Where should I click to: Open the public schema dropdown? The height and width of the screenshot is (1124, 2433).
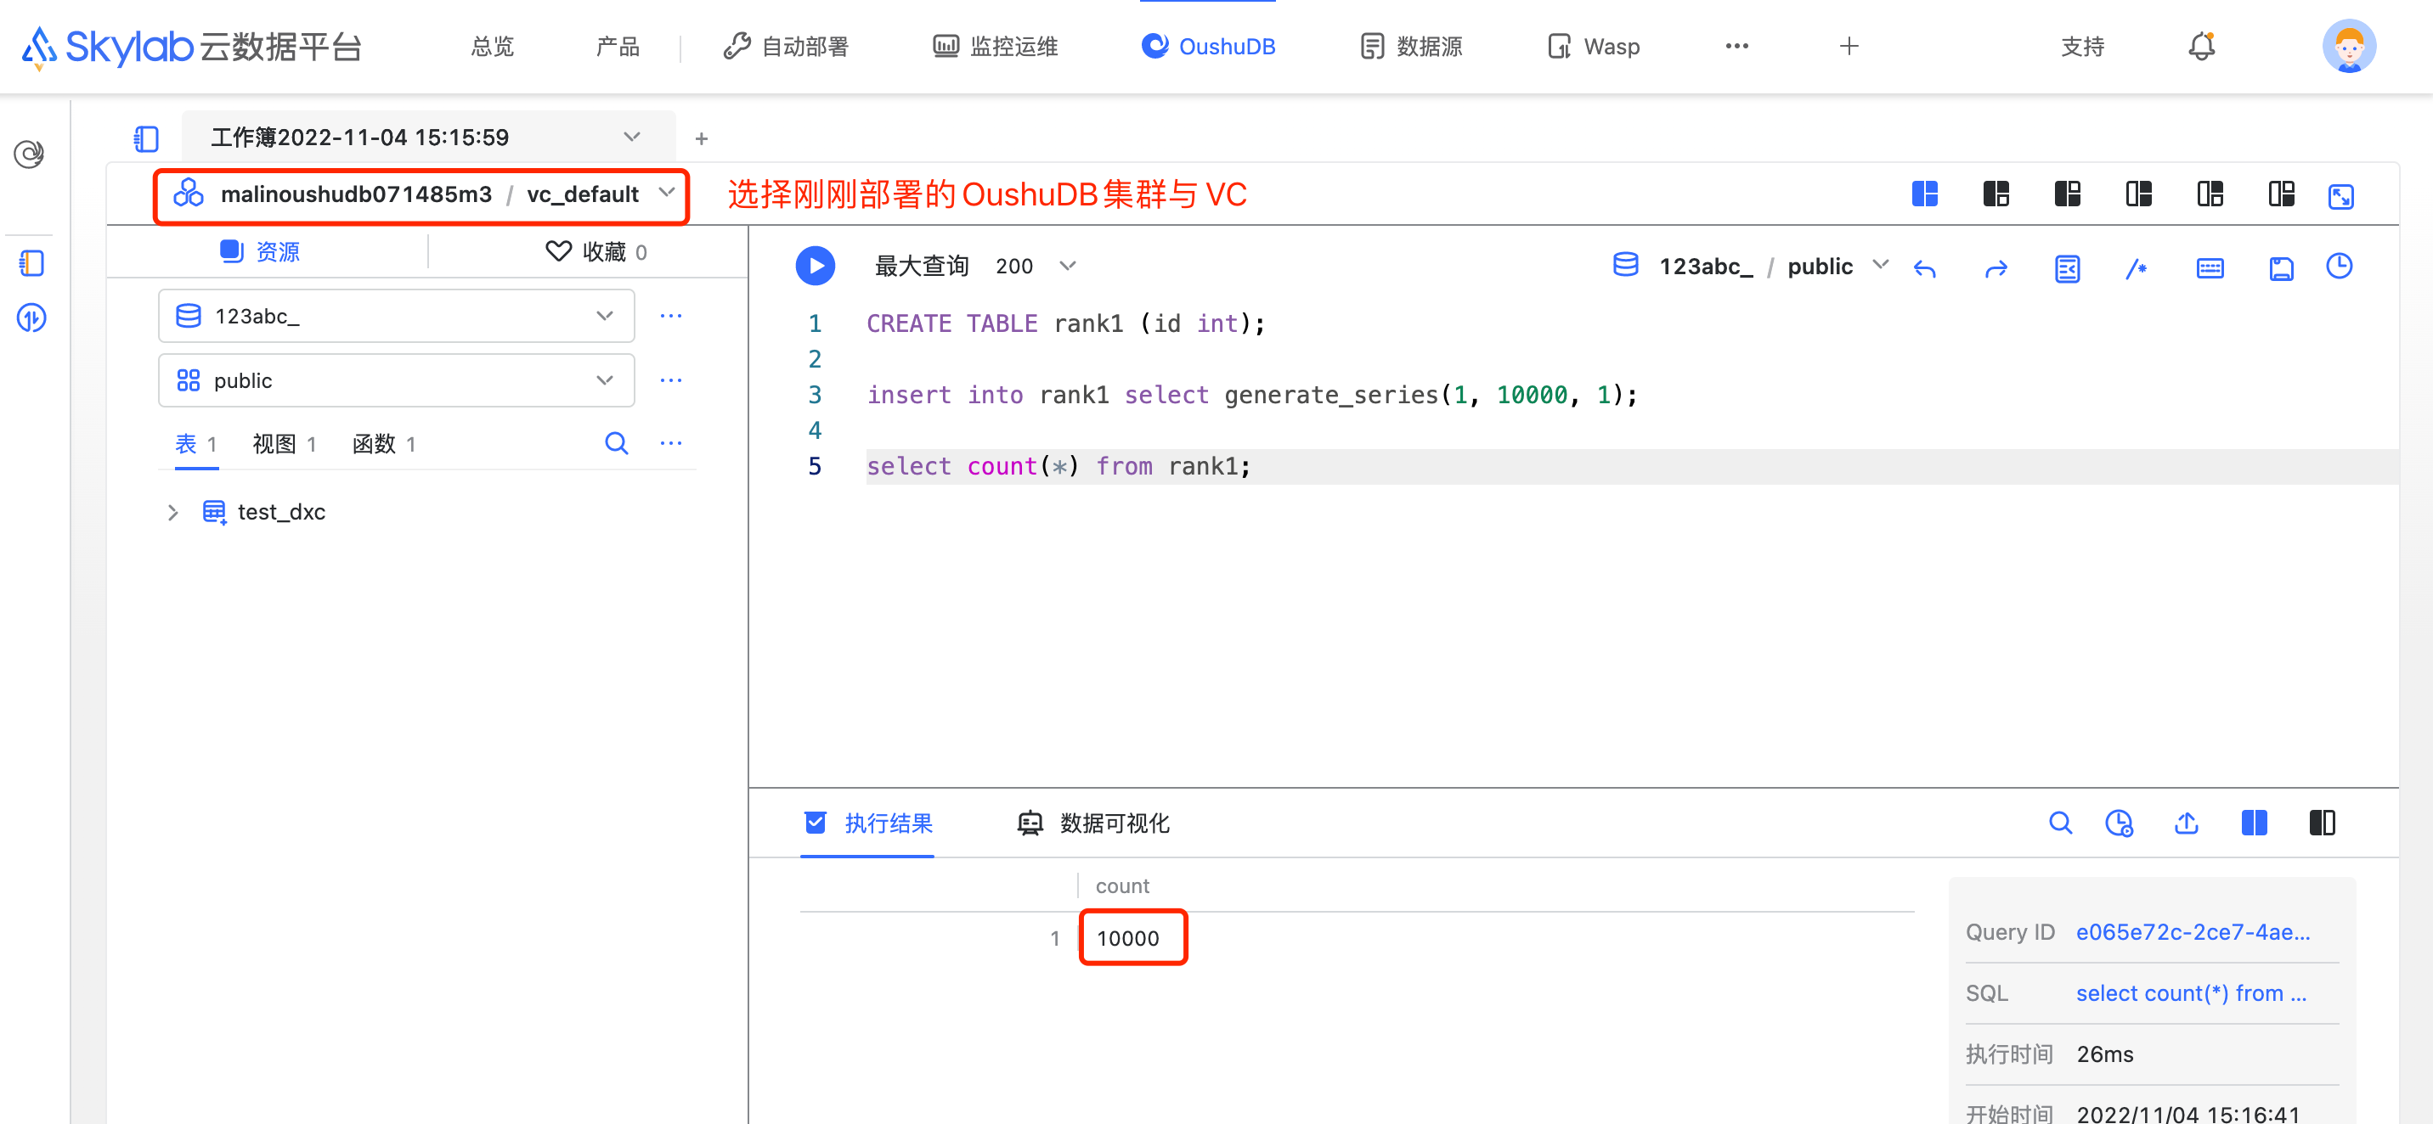point(396,379)
